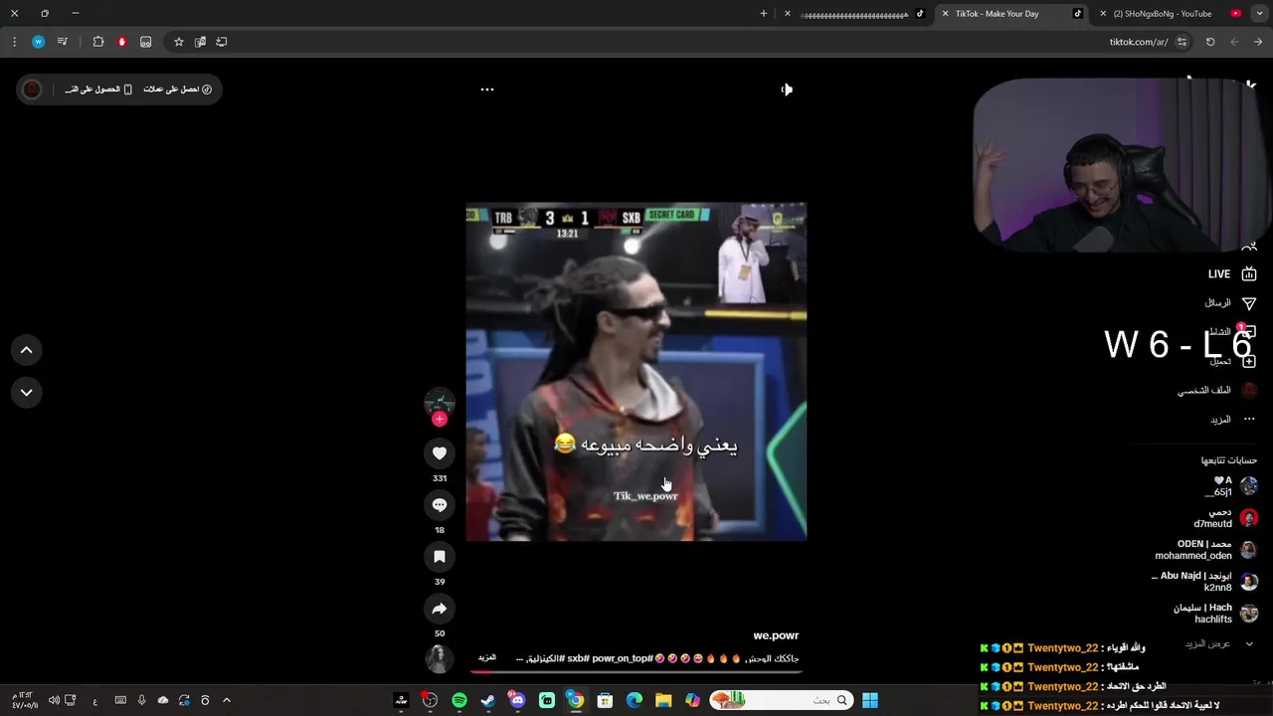Expand Show more (عرض المزيد) accounts
Screen dimensions: 1273x716
tap(1219, 643)
